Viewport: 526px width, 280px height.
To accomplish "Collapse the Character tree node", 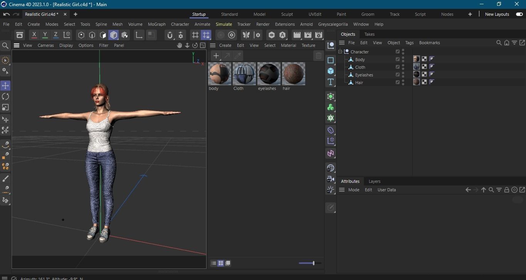I will pyautogui.click(x=340, y=51).
